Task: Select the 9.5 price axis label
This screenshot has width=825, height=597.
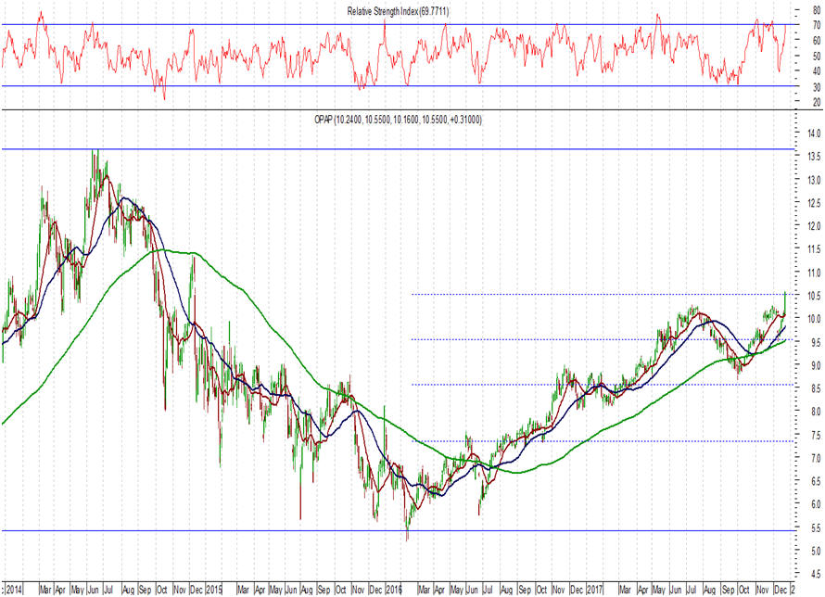Action: click(x=815, y=343)
